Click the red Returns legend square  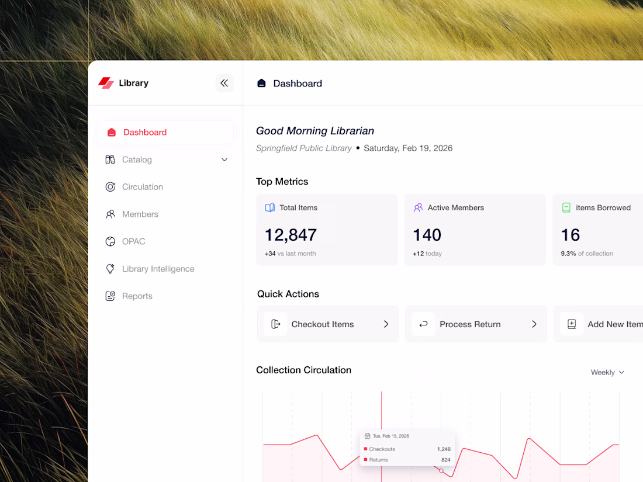coord(365,460)
